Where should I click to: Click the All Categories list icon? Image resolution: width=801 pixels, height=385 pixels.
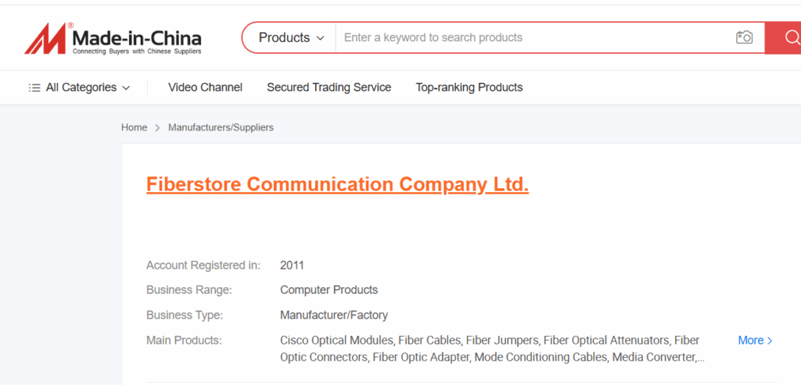click(x=34, y=87)
